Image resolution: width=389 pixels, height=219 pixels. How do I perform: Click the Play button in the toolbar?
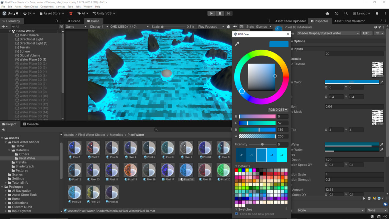tap(211, 13)
